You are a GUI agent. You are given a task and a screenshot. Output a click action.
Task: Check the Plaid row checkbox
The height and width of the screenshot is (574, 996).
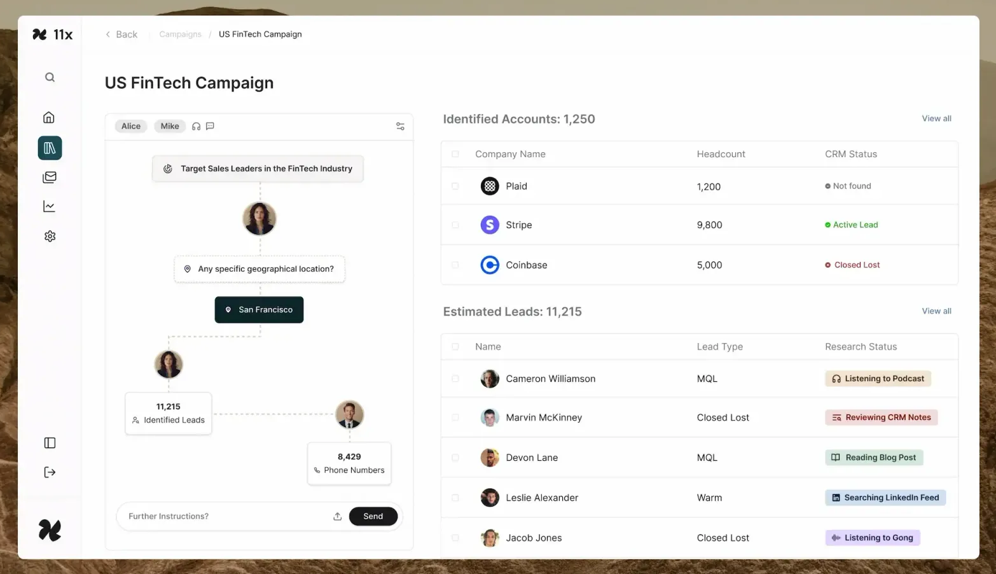pyautogui.click(x=455, y=186)
